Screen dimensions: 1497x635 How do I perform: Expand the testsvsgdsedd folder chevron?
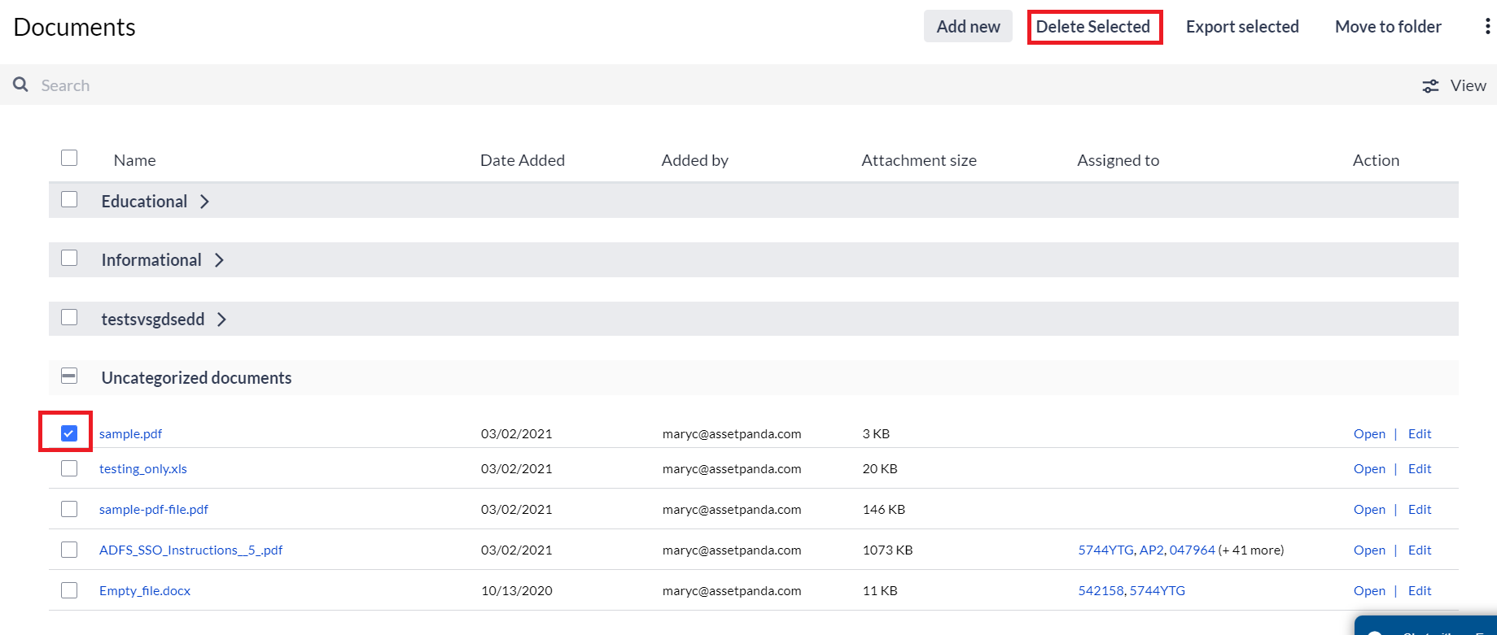[x=221, y=320]
